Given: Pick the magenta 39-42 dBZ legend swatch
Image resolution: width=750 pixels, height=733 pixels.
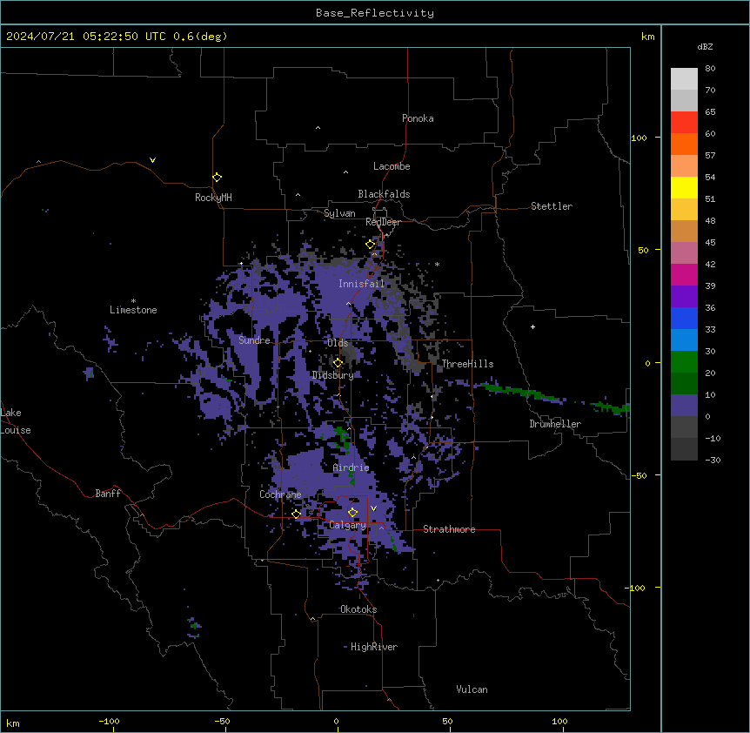Looking at the screenshot, I should tap(684, 274).
